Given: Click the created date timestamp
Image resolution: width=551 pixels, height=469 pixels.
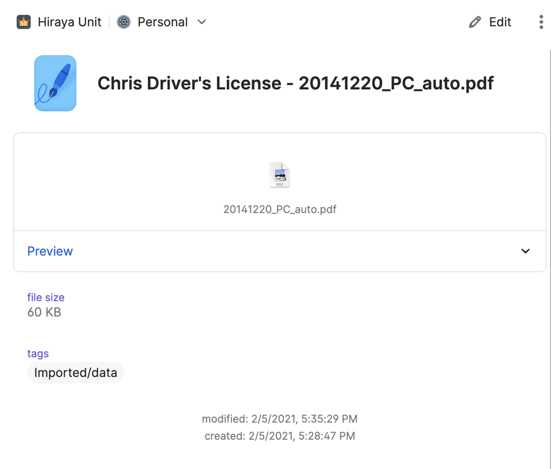Looking at the screenshot, I should (x=280, y=436).
